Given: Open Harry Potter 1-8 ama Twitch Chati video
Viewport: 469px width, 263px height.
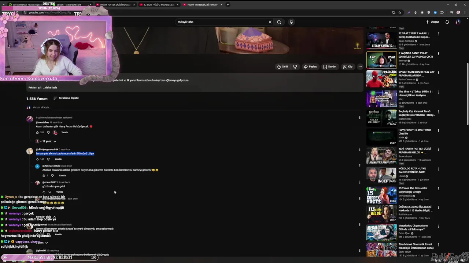Looking at the screenshot, I should [x=415, y=131].
